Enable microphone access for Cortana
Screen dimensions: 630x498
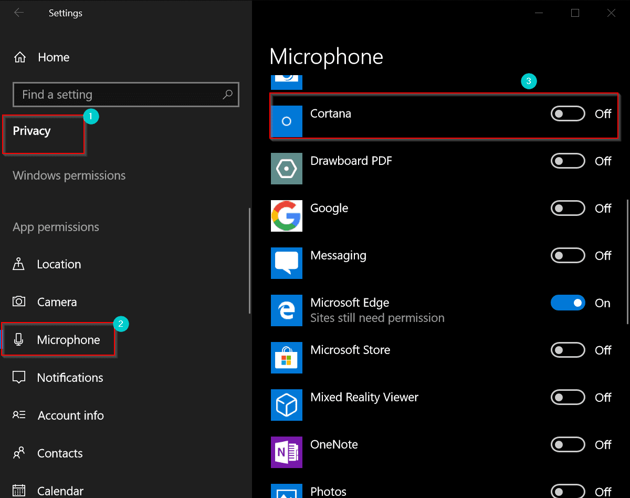pos(568,113)
